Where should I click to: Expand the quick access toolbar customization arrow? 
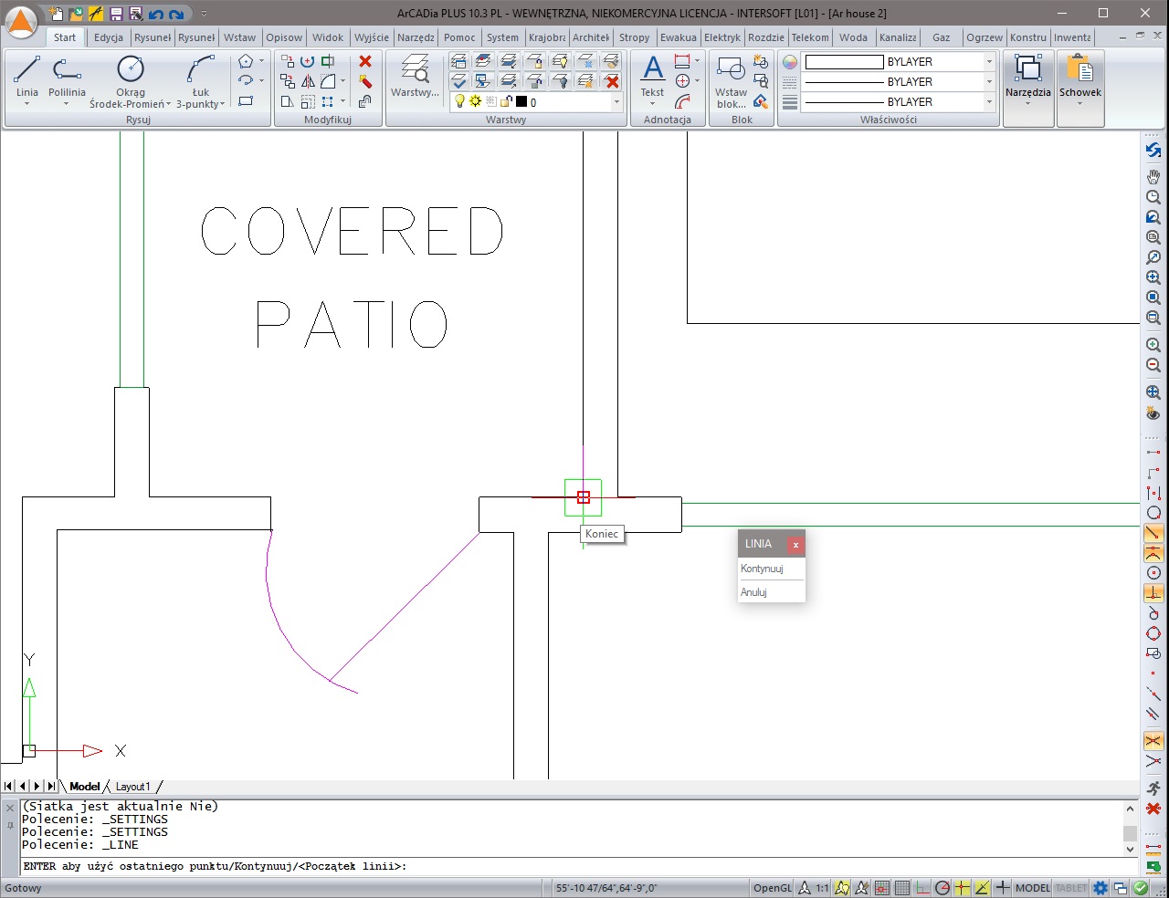204,14
